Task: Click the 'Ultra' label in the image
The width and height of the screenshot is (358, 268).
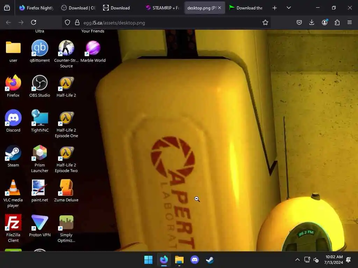Action: 40,31
